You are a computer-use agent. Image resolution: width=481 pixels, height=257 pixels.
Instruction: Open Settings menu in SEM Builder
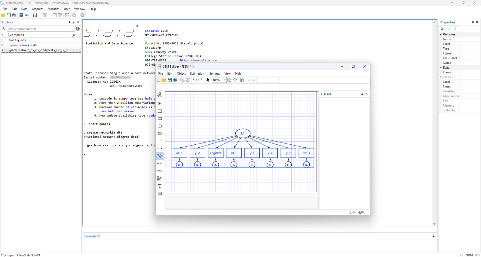[x=215, y=74]
